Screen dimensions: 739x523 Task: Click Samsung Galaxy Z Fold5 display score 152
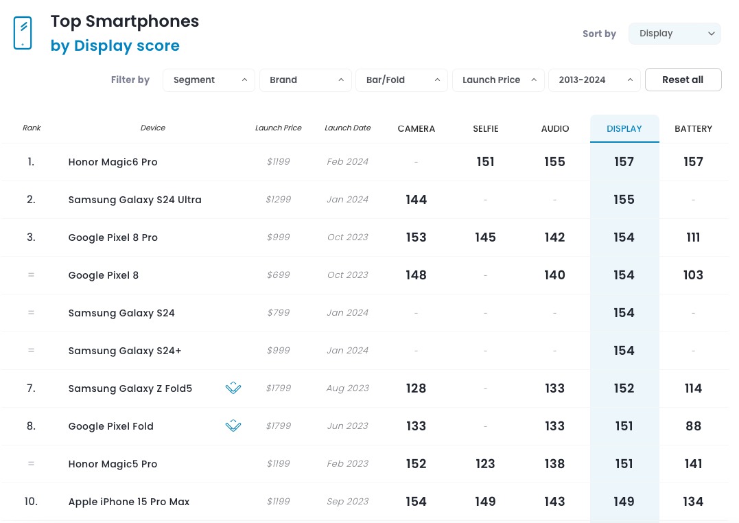point(624,388)
